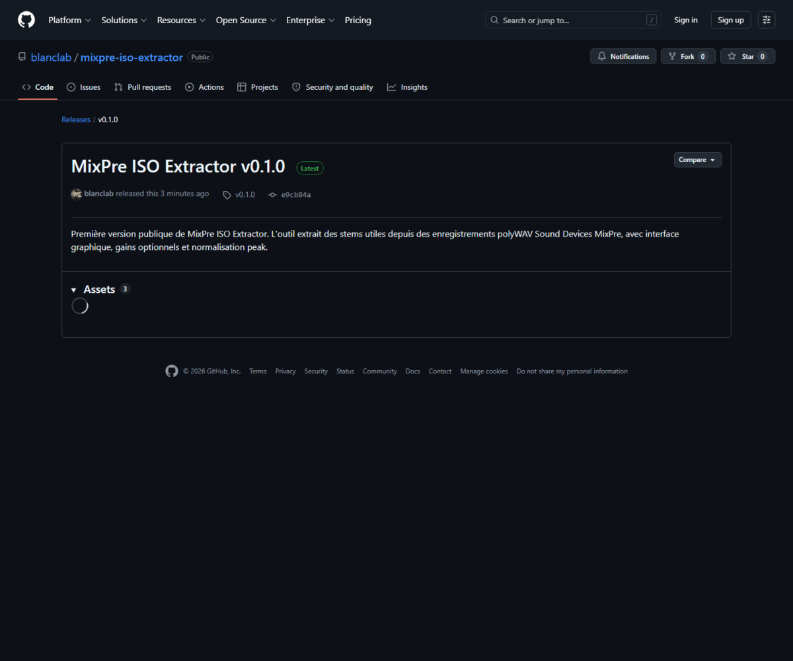Open the Insights tab
Viewport: 793px width, 661px height.
click(x=407, y=87)
